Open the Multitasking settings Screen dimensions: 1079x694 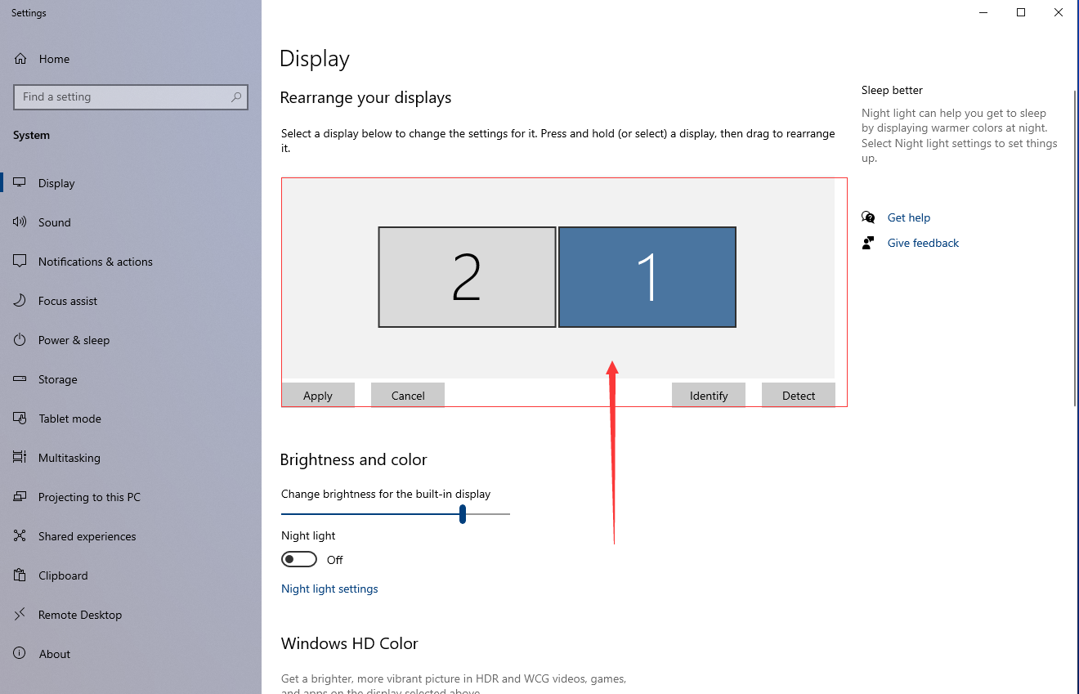tap(69, 458)
